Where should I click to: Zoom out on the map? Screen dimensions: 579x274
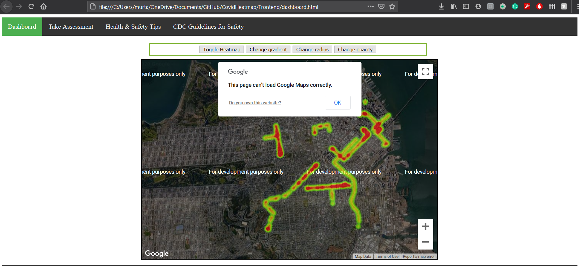pos(426,242)
